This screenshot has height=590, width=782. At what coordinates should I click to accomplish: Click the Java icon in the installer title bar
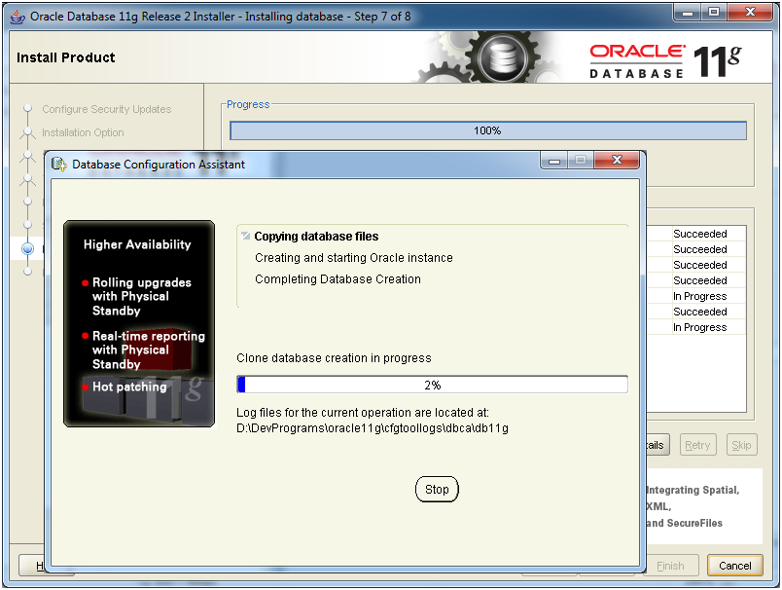tap(18, 17)
